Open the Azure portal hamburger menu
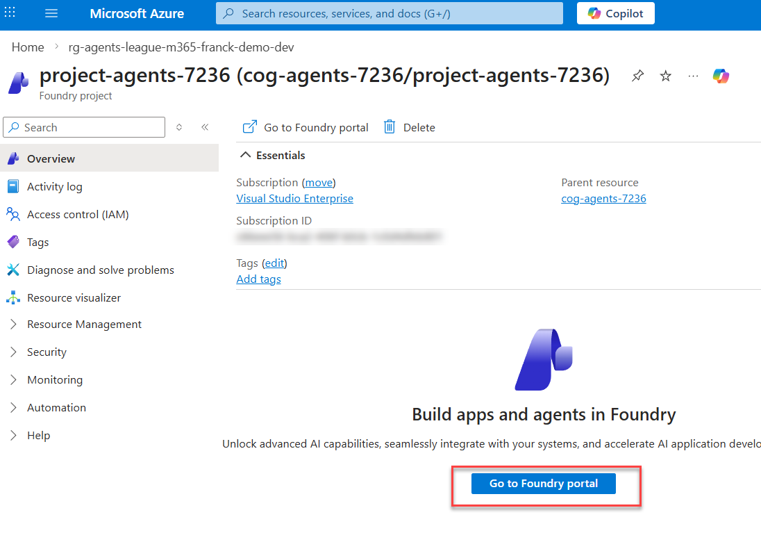761x533 pixels. tap(51, 13)
